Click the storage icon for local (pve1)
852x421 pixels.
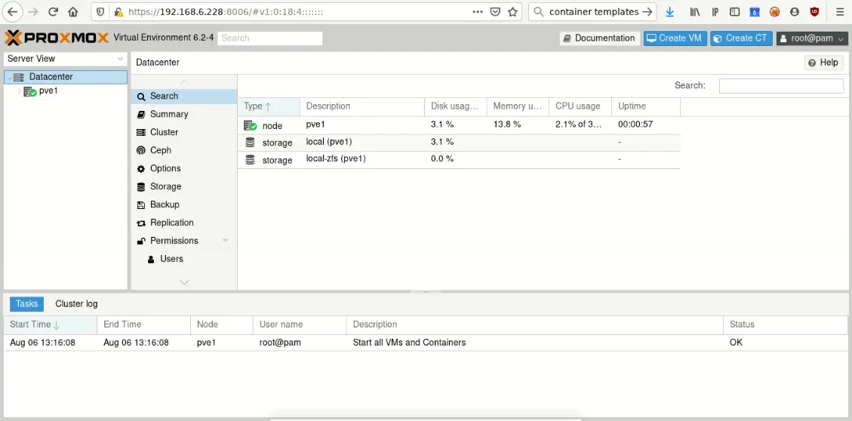point(250,143)
